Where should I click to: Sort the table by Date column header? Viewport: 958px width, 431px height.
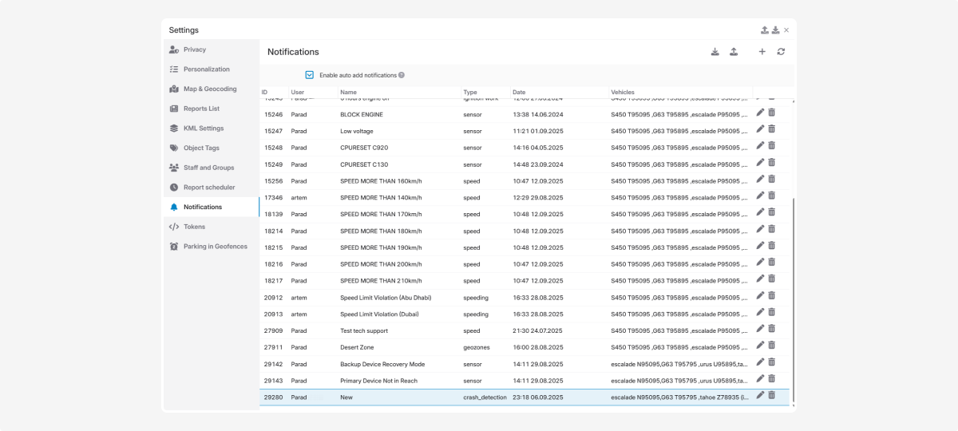pyautogui.click(x=519, y=93)
